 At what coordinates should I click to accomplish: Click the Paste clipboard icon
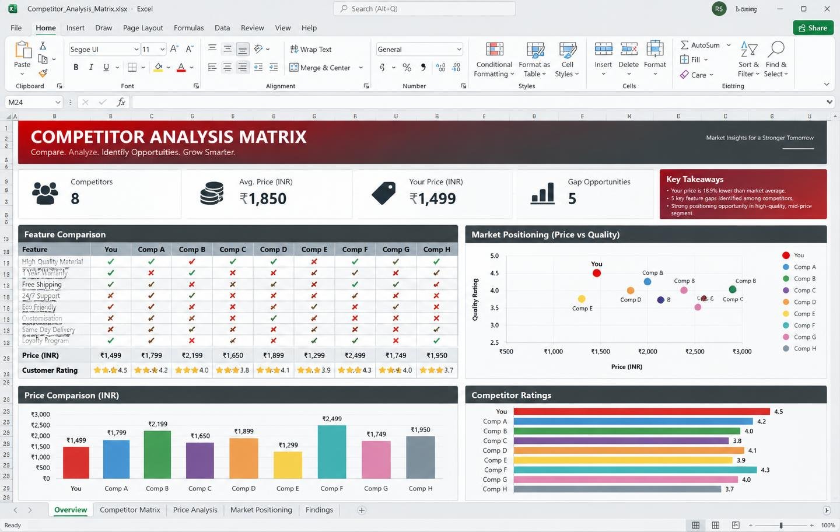coord(22,50)
